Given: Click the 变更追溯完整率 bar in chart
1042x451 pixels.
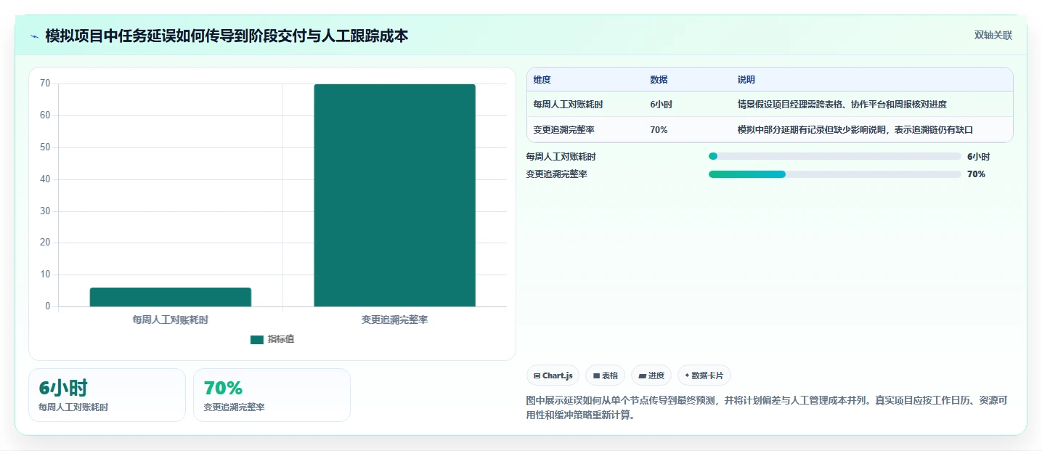Looking at the screenshot, I should 394,195.
